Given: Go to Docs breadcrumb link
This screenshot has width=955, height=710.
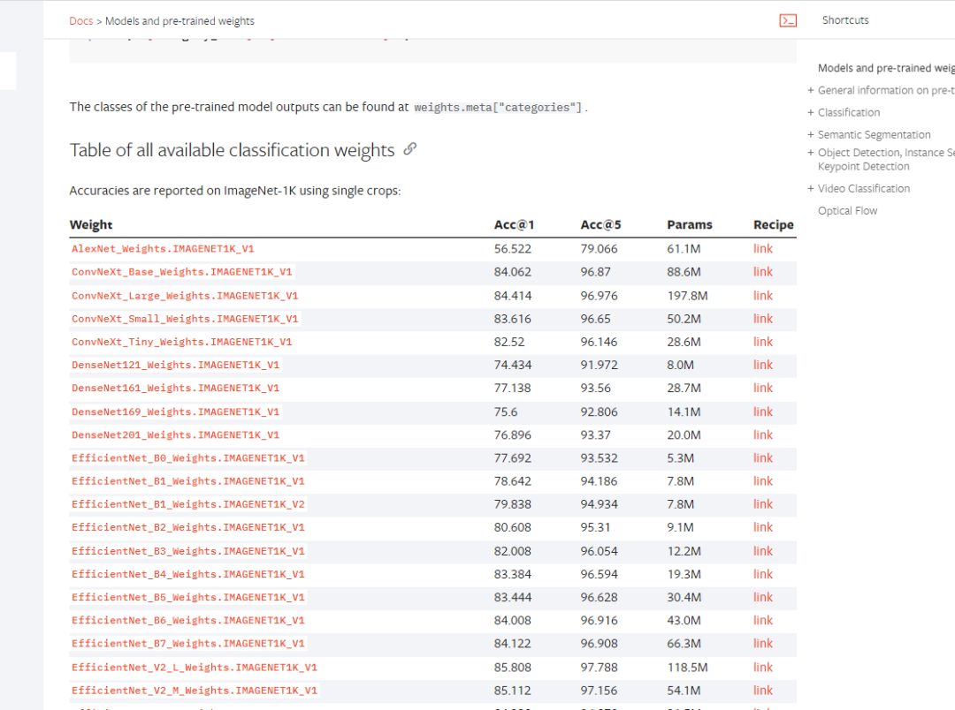Looking at the screenshot, I should [81, 20].
